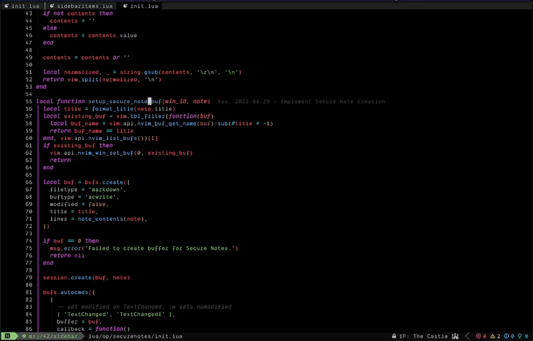This screenshot has height=341, width=533.
Task: Click 'contents.value' on line 46
Action: click(x=113, y=36)
